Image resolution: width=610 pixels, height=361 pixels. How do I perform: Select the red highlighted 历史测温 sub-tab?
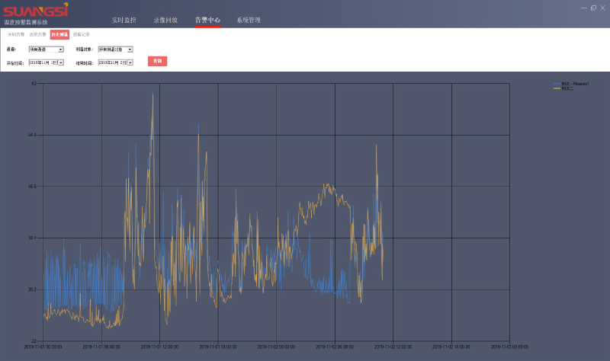point(59,34)
